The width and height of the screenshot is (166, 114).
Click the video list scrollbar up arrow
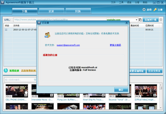click(x=161, y=85)
